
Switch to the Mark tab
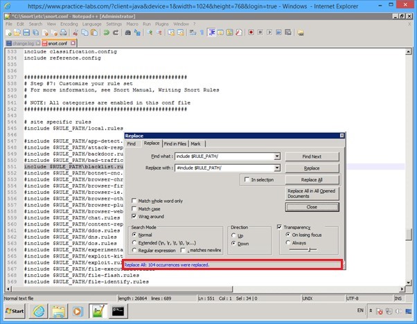195,144
